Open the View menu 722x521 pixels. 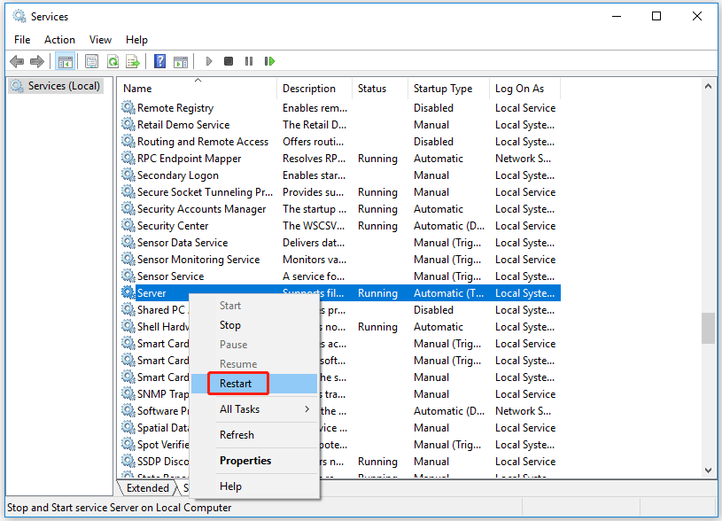point(100,40)
